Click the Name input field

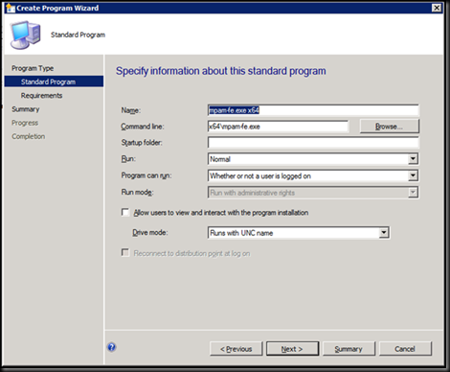coord(313,110)
